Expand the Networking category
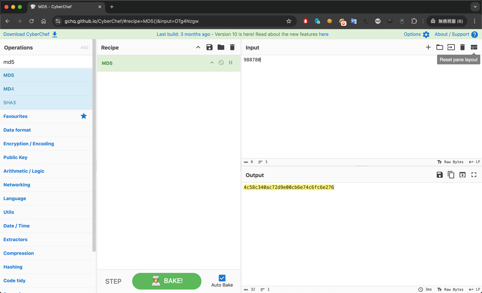The image size is (482, 293). pyautogui.click(x=46, y=185)
